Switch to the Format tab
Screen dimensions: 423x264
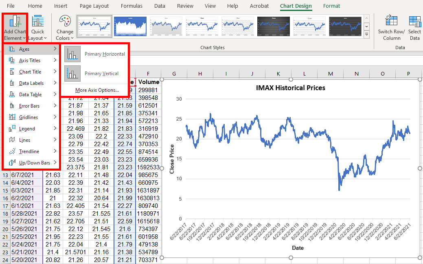click(x=331, y=6)
